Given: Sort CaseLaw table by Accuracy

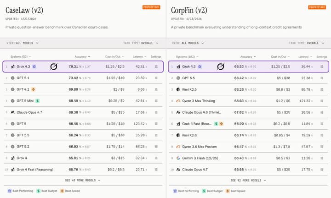Looking at the screenshot, I should coord(82,56).
